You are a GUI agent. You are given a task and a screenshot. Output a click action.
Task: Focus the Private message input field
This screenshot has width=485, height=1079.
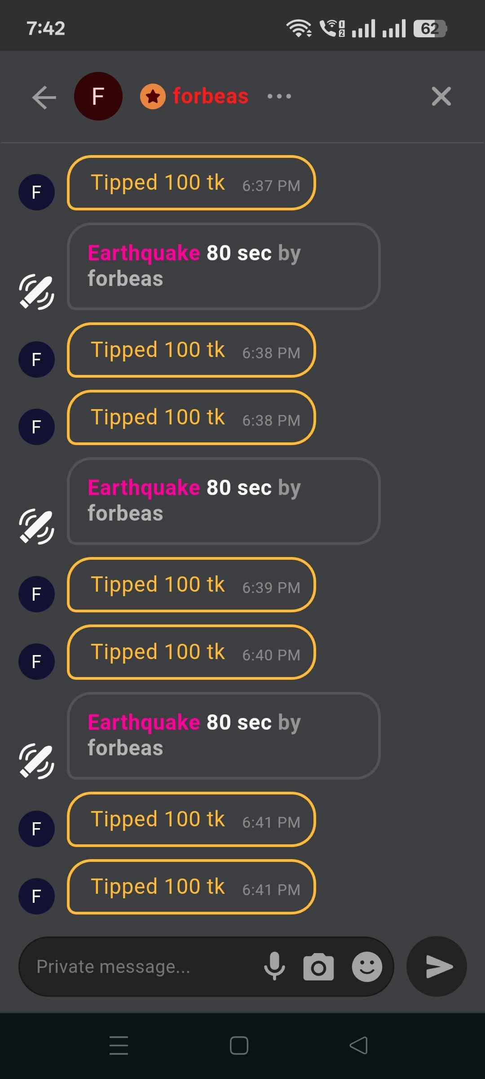coord(139,967)
